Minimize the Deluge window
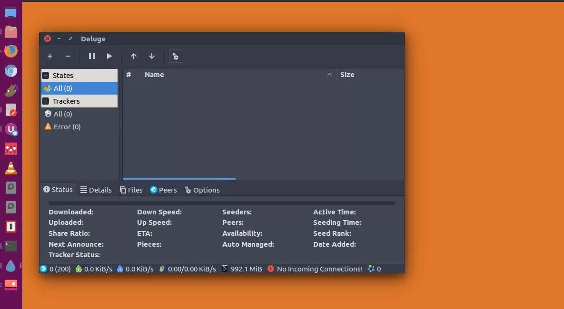This screenshot has height=309, width=564. (x=59, y=39)
